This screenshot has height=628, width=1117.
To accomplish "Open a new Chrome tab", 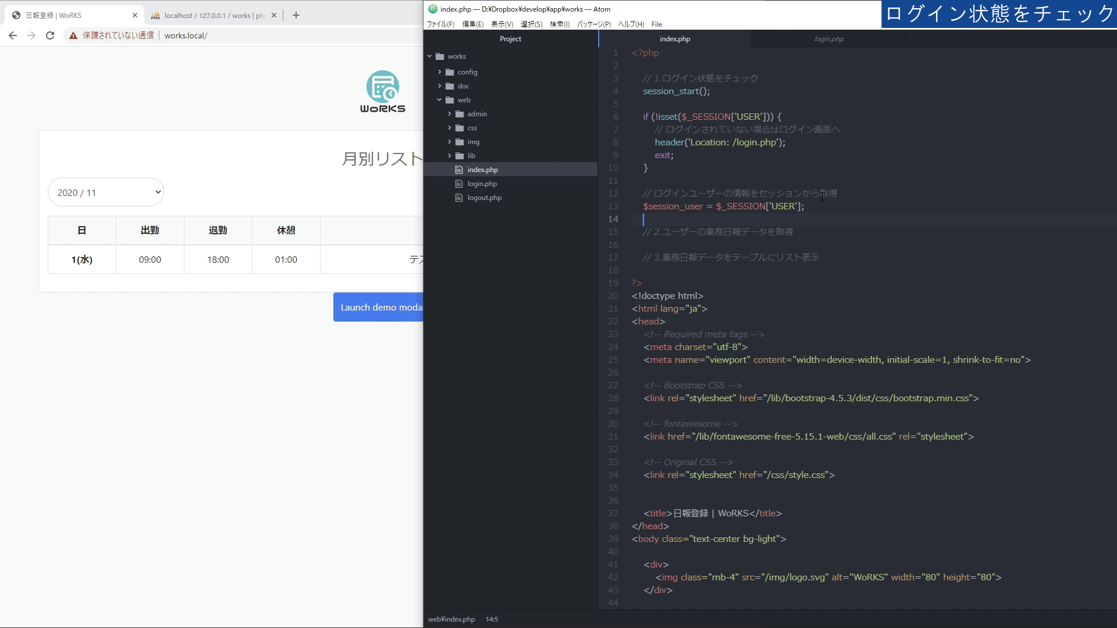I will tap(296, 15).
